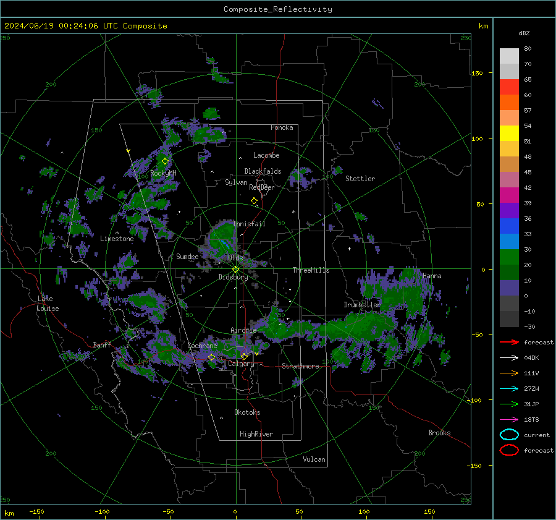Click the ThreeHills label
This screenshot has height=520, width=556.
click(311, 270)
